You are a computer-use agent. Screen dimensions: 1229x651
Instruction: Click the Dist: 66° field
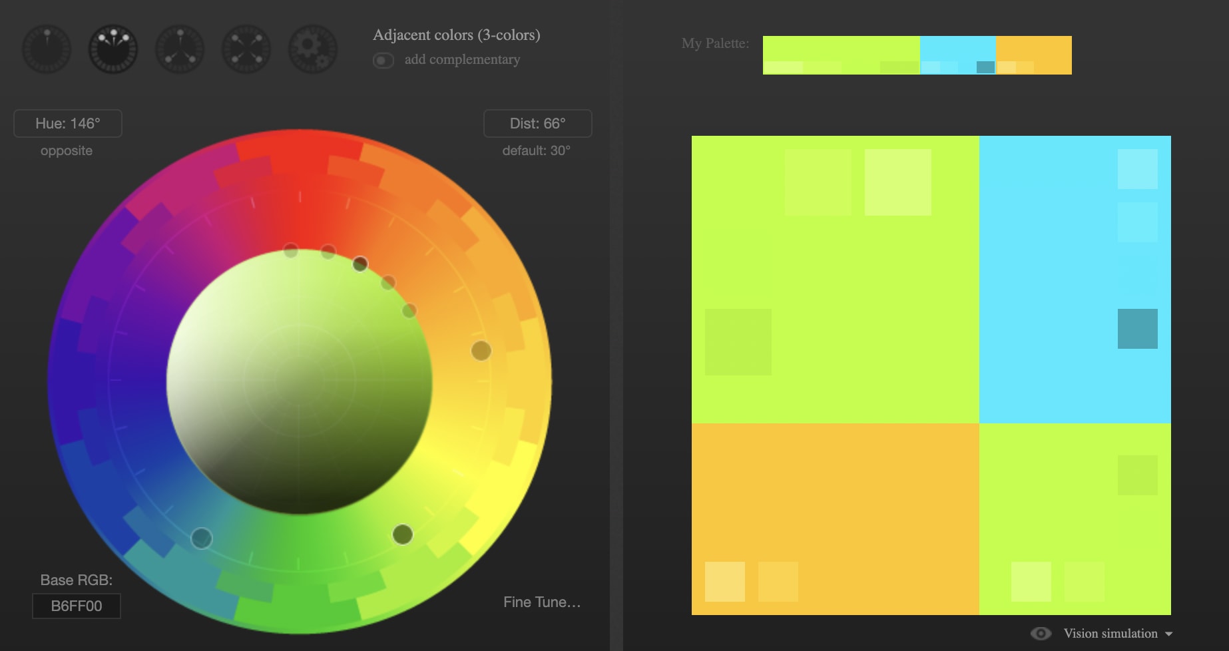pyautogui.click(x=537, y=123)
